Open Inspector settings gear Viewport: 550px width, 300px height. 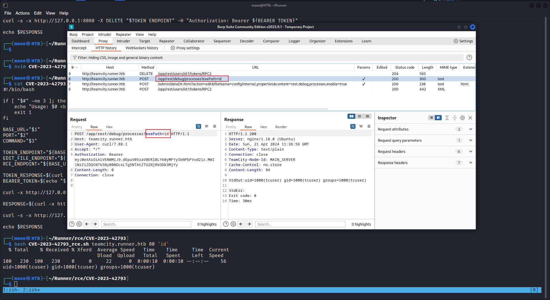click(462, 118)
